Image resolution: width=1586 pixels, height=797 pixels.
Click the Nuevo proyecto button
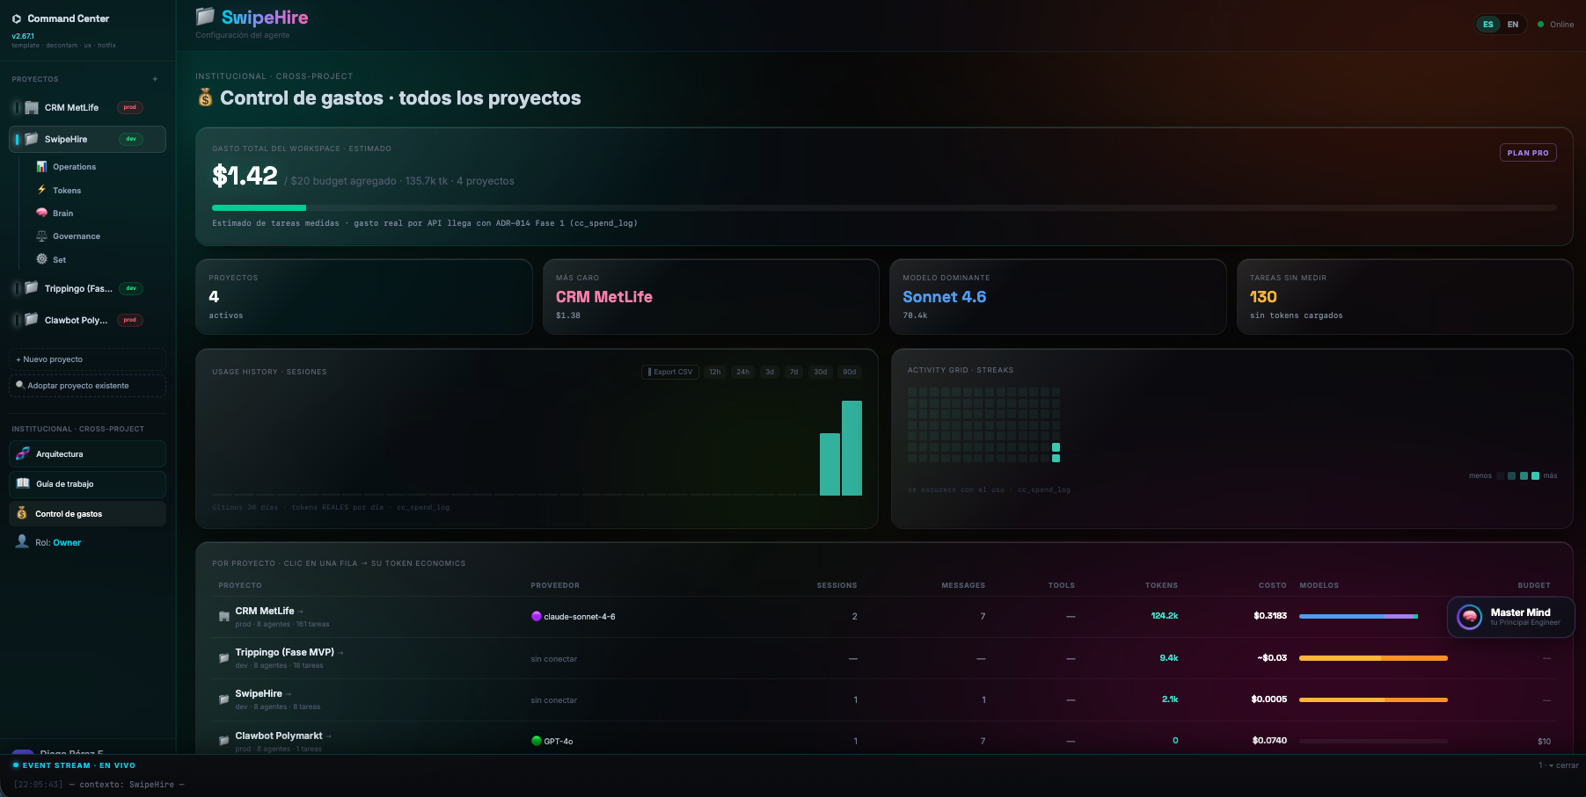tap(87, 359)
